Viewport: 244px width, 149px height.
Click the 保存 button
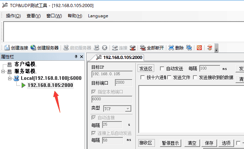click(x=209, y=143)
